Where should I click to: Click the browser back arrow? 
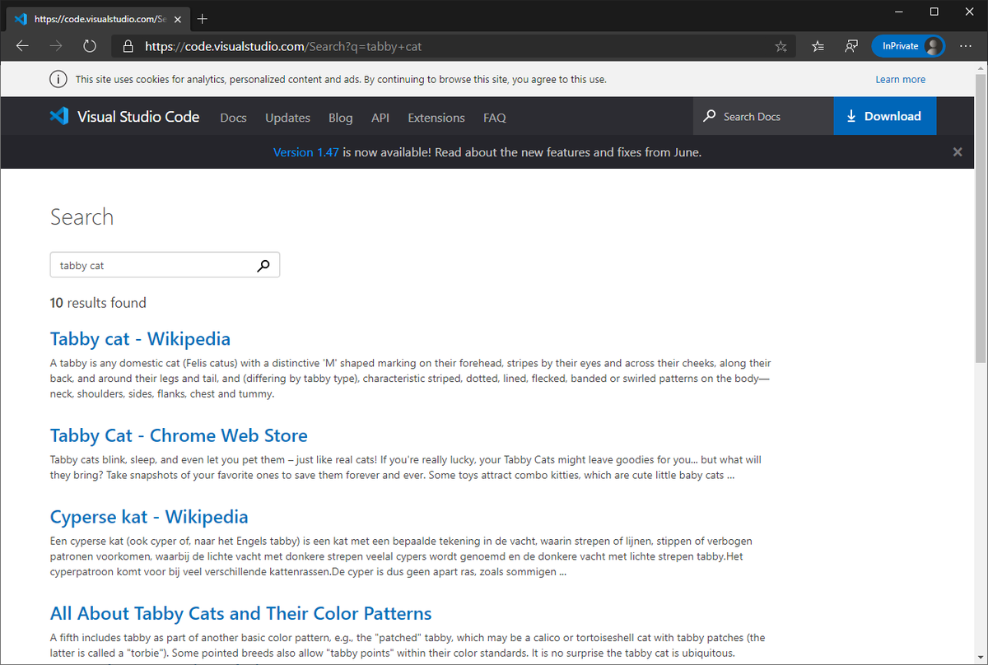click(x=22, y=46)
